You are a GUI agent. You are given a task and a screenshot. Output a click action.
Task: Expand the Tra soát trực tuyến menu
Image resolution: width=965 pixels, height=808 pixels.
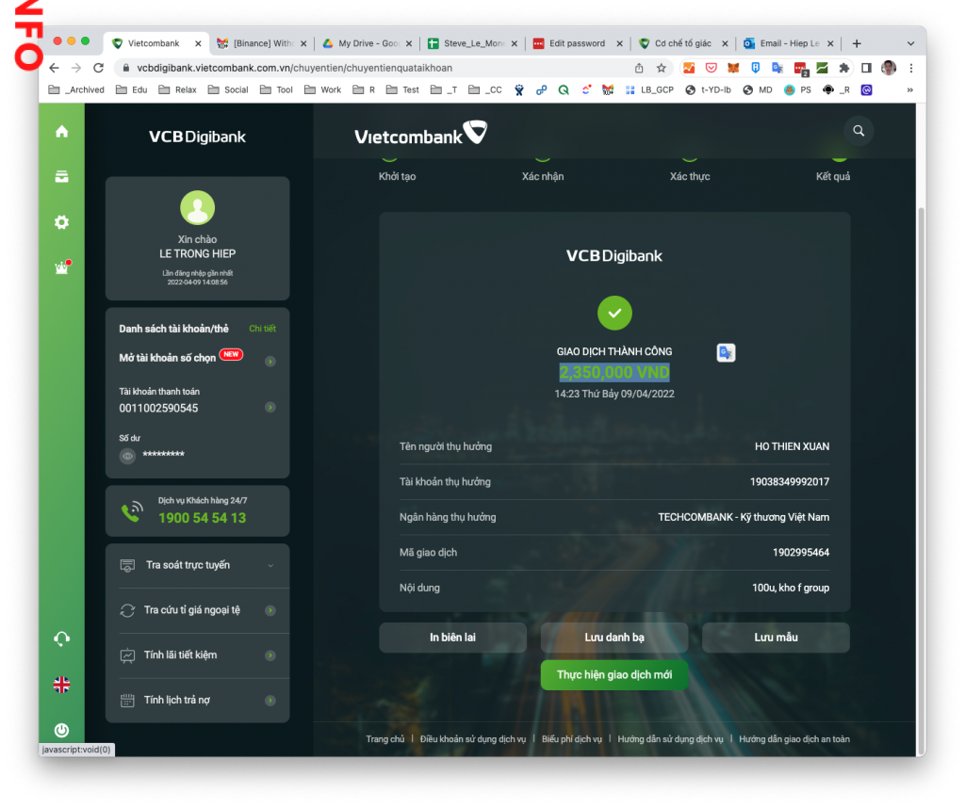click(198, 565)
